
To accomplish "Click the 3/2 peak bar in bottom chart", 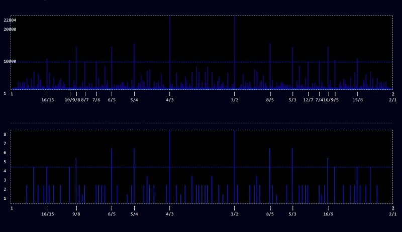I will [x=234, y=167].
